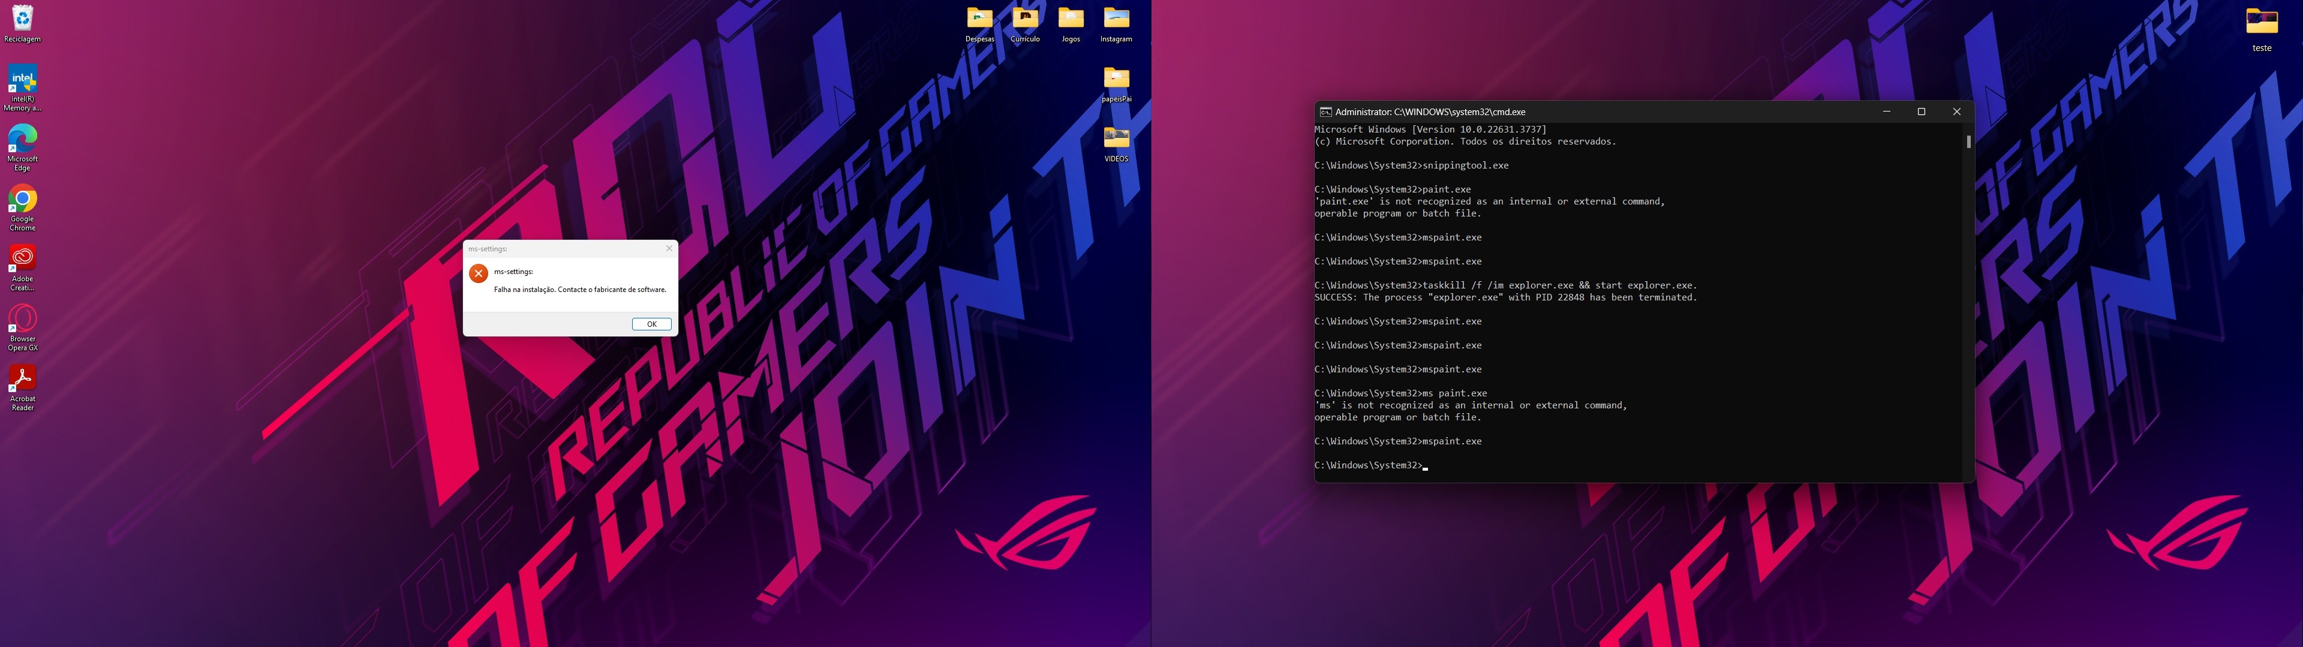The image size is (2303, 647).
Task: Click the cmd.exe title bar icon
Action: (x=1325, y=112)
